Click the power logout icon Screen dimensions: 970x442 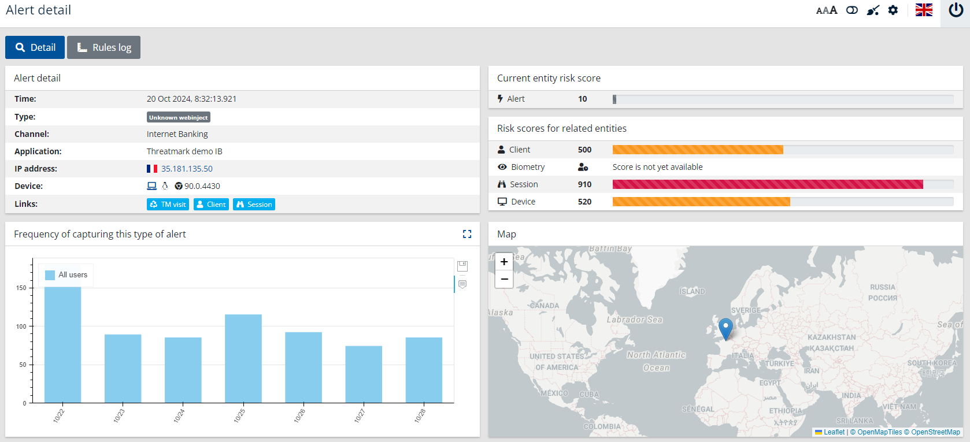956,10
